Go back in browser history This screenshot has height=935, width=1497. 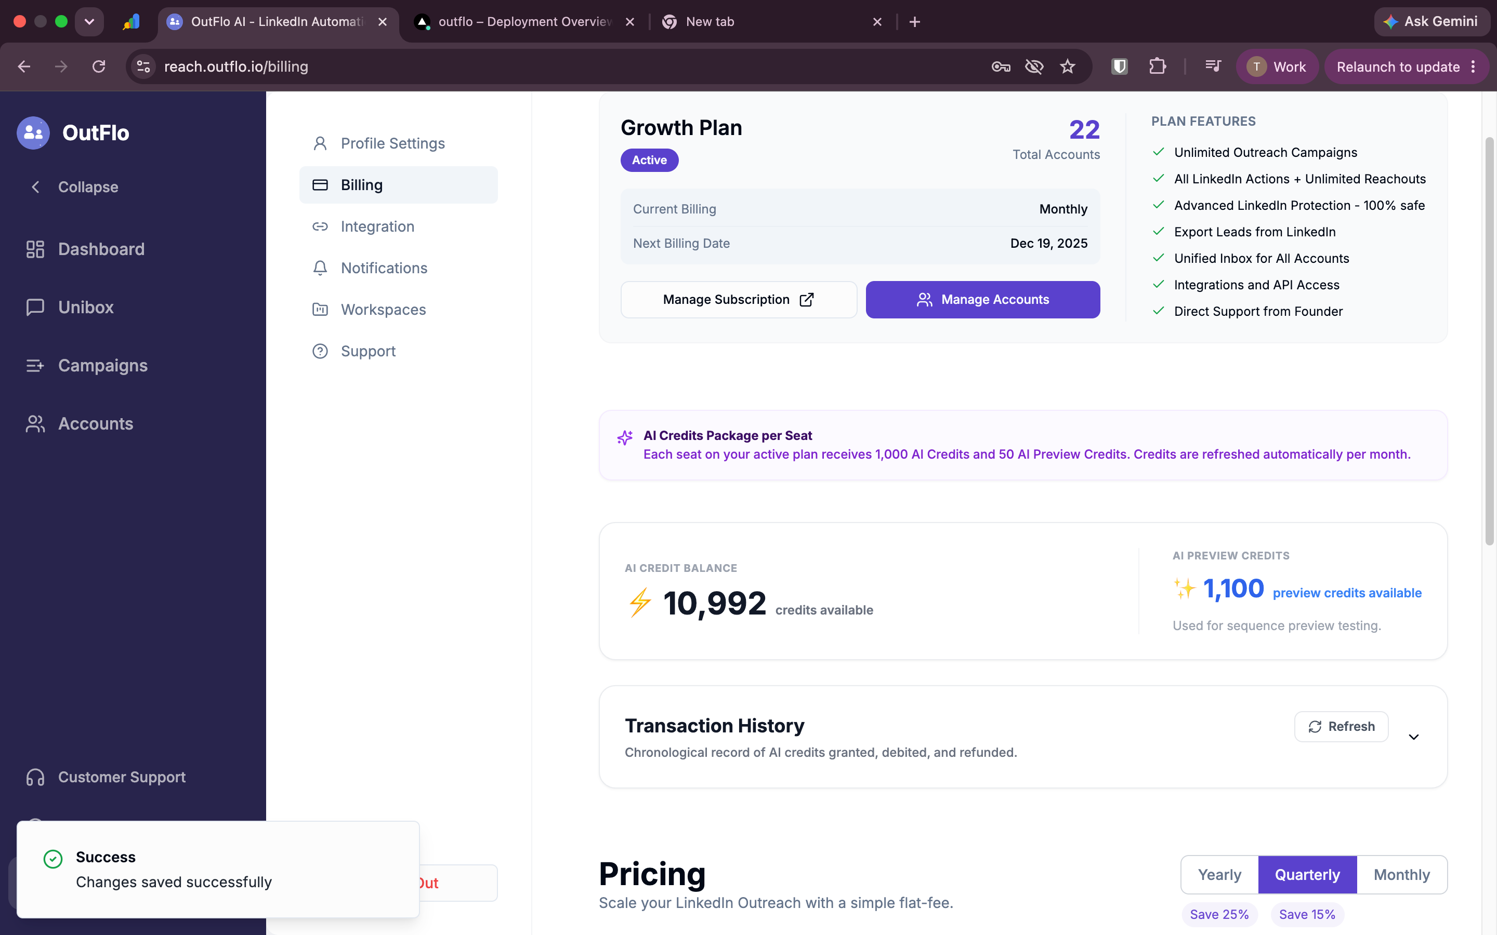pyautogui.click(x=24, y=67)
